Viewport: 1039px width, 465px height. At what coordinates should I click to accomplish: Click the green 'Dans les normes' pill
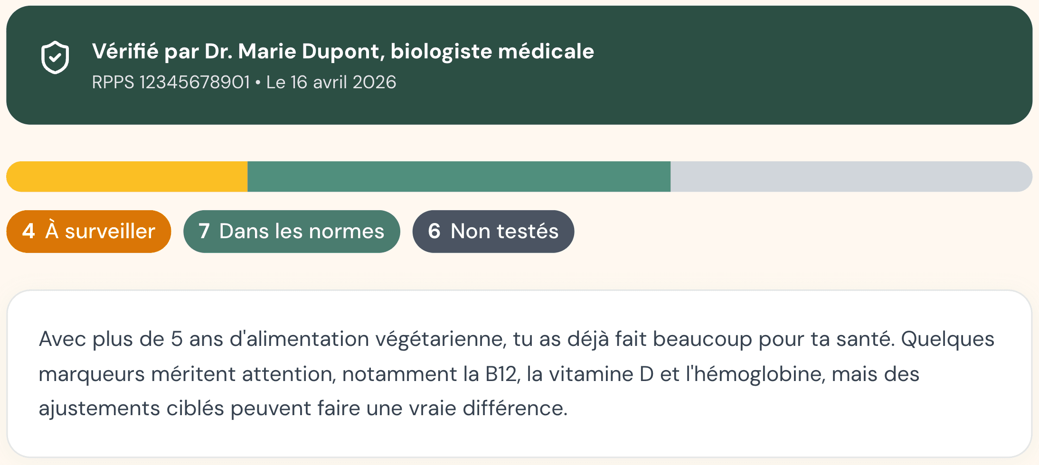click(x=292, y=231)
